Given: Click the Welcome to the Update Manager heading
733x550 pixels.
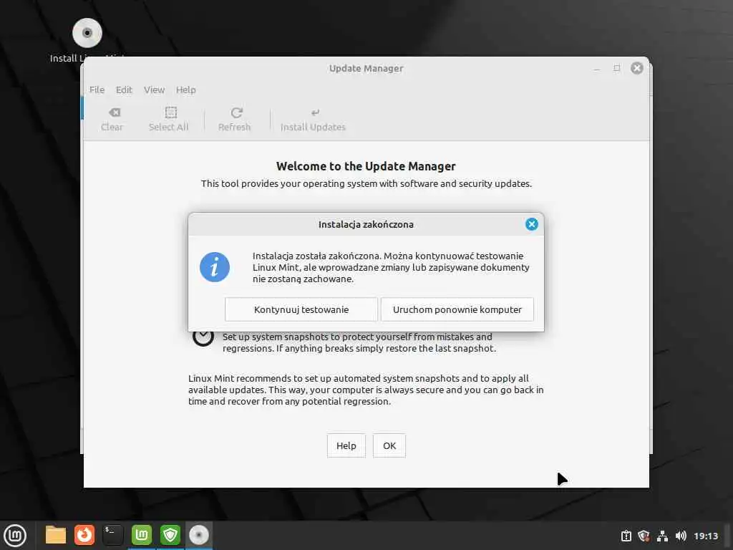Looking at the screenshot, I should [x=366, y=166].
